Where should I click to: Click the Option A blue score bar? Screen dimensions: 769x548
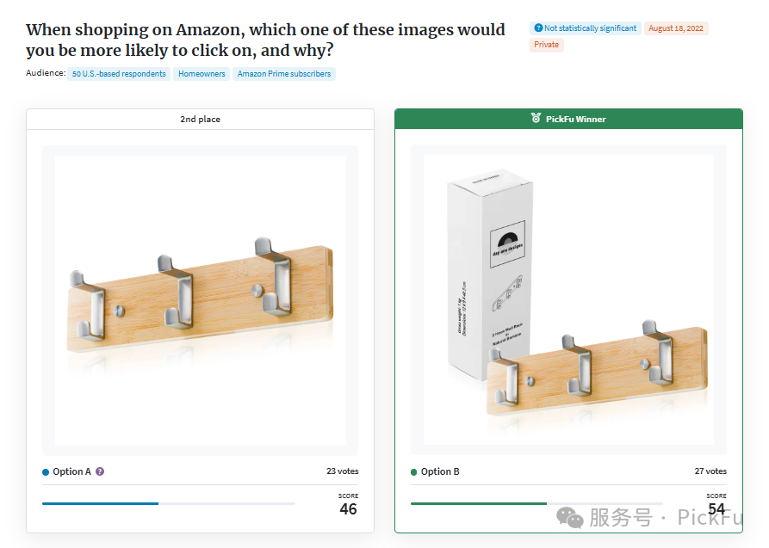[100, 503]
